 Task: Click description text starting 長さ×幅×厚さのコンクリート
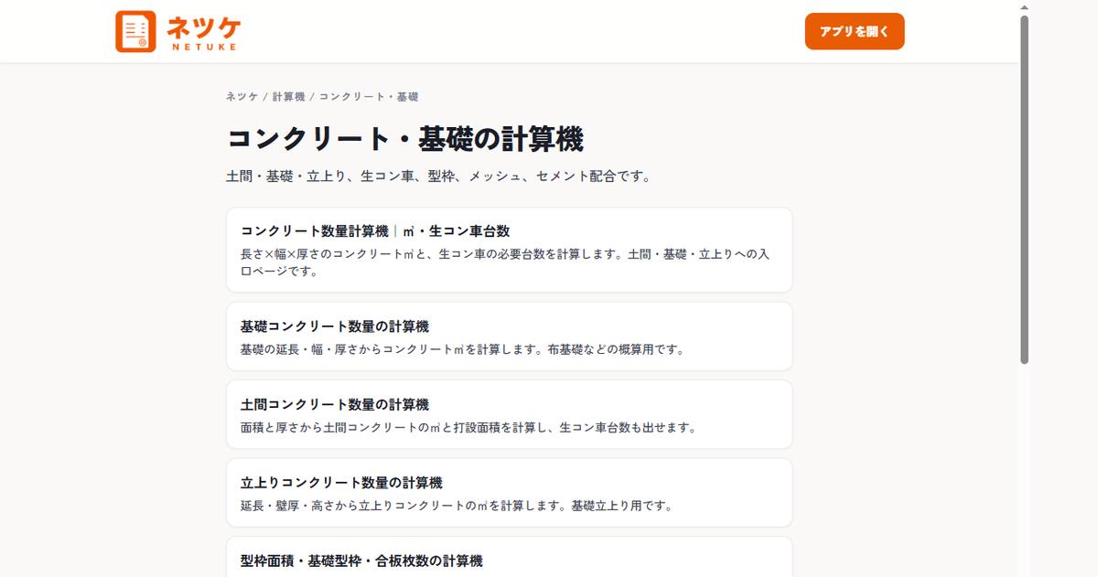[505, 262]
